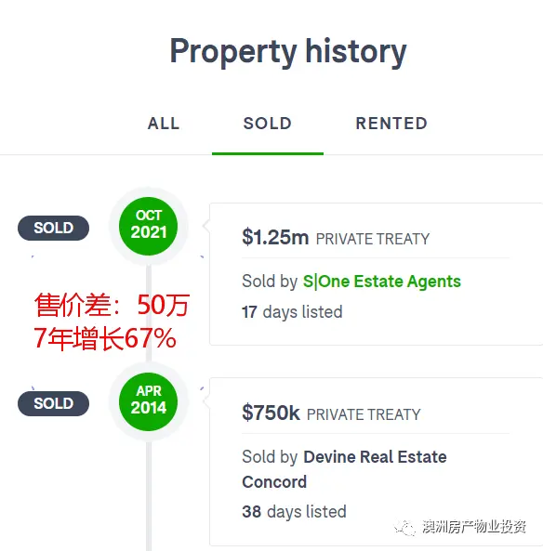
Task: Click the red 7年增长67% annotation
Action: [x=105, y=338]
